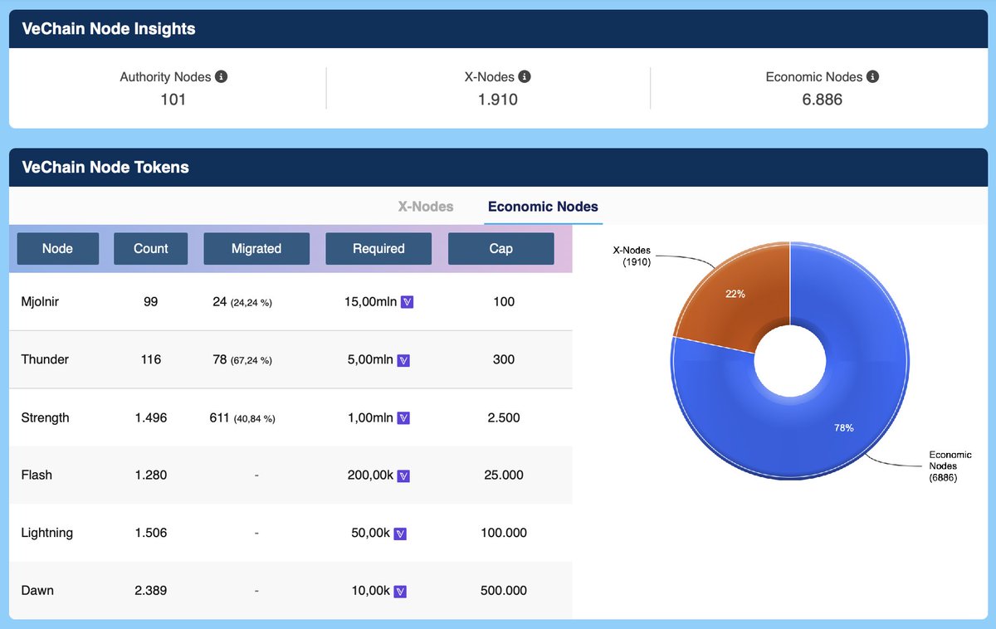Select the Flash node row name
The image size is (996, 629).
[x=37, y=475]
